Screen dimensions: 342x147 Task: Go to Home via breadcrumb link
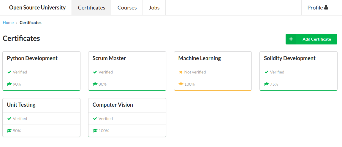[8, 23]
